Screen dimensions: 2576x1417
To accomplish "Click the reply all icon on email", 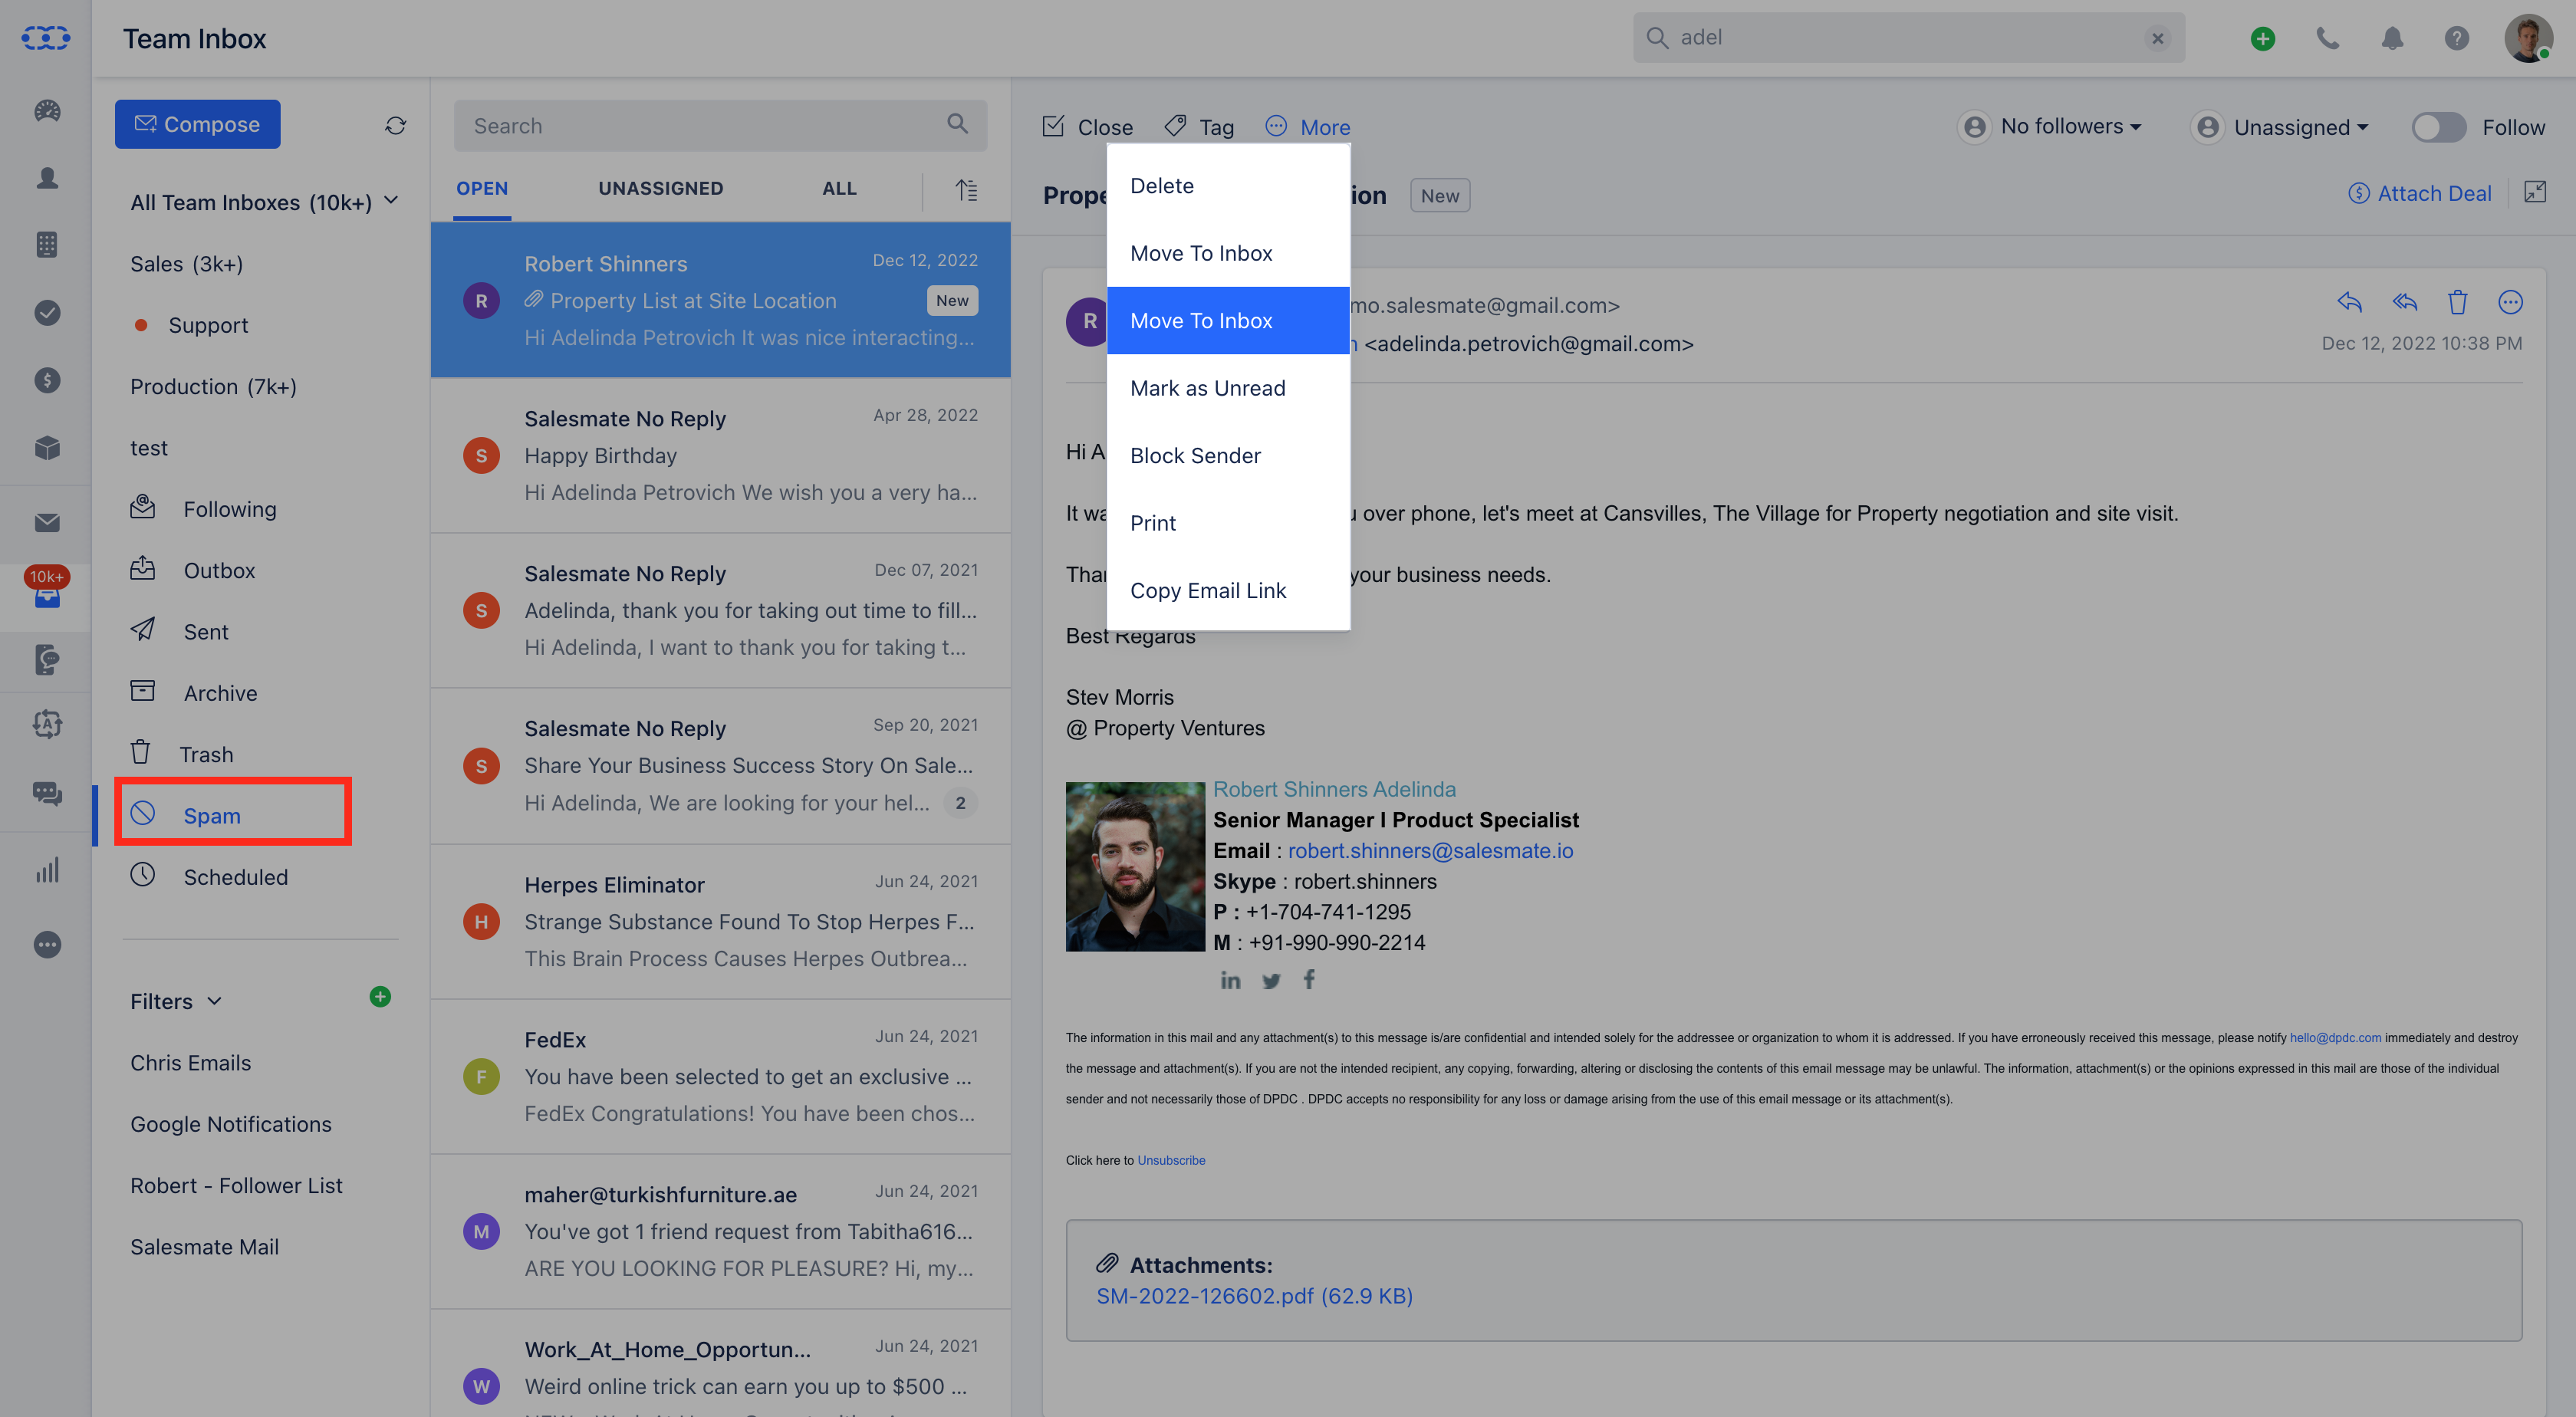I will click(2405, 302).
